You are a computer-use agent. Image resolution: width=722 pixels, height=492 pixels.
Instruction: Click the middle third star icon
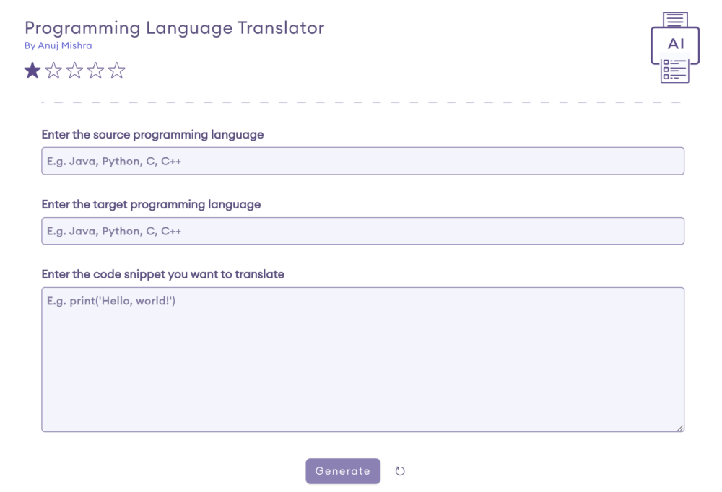pyautogui.click(x=74, y=70)
